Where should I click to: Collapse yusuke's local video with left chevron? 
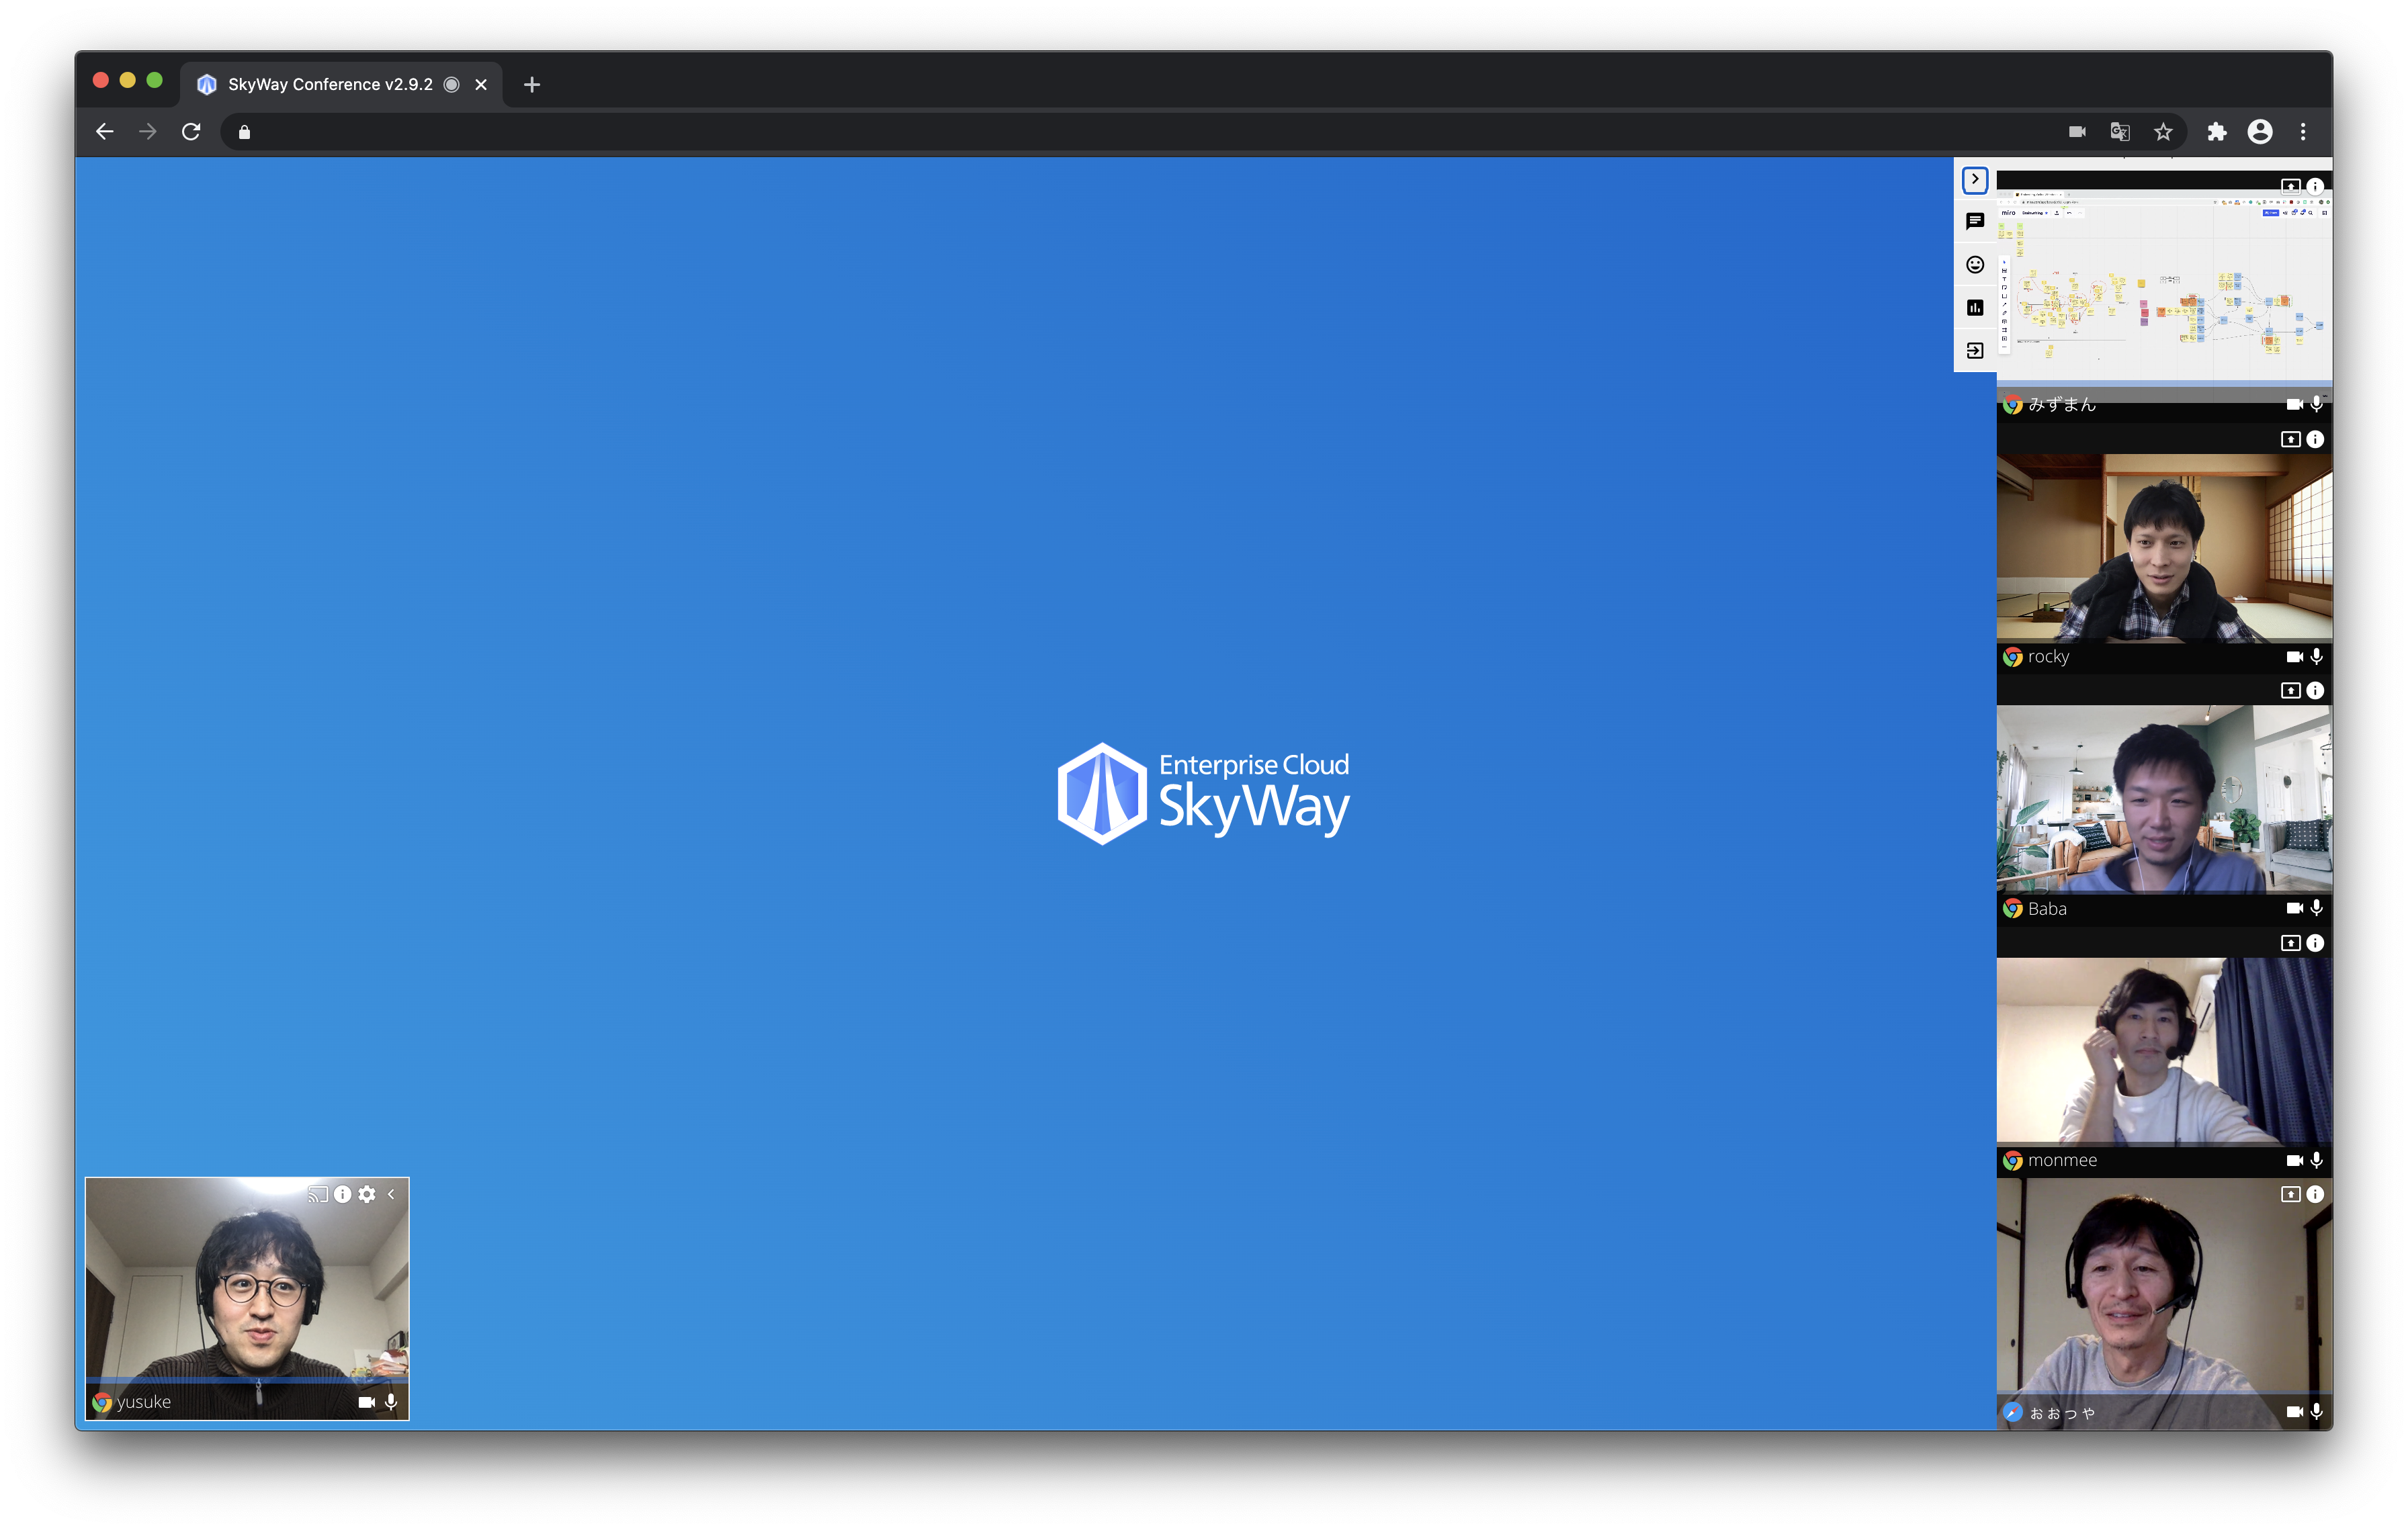click(391, 1194)
